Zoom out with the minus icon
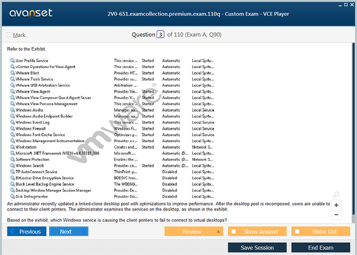This screenshot has height=255, width=357. tap(336, 215)
